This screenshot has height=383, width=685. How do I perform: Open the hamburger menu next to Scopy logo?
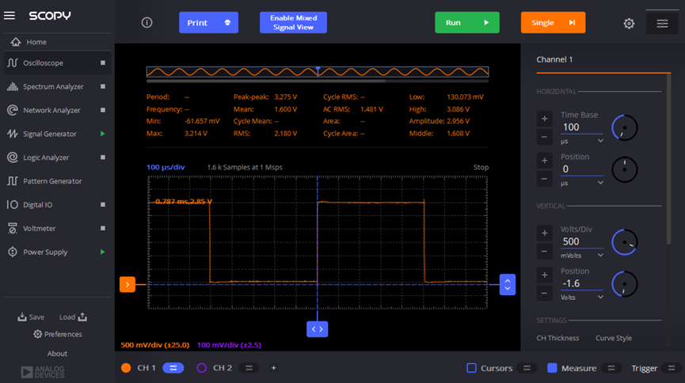pos(10,16)
